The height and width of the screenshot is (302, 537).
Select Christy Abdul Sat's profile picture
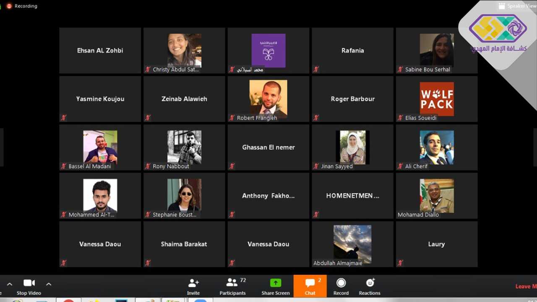click(184, 50)
